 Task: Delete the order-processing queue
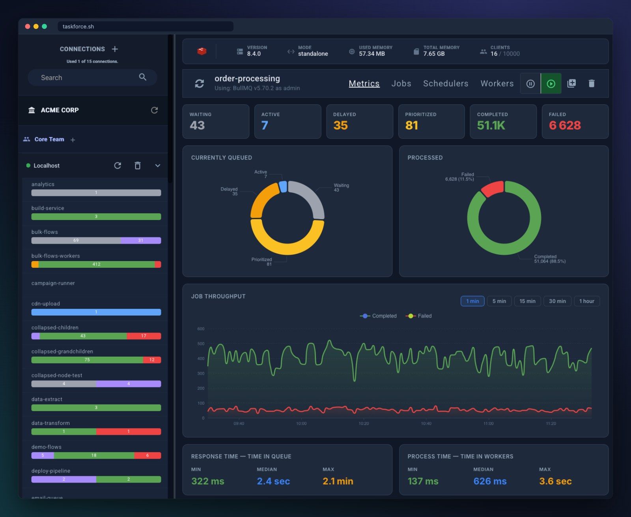pos(592,83)
